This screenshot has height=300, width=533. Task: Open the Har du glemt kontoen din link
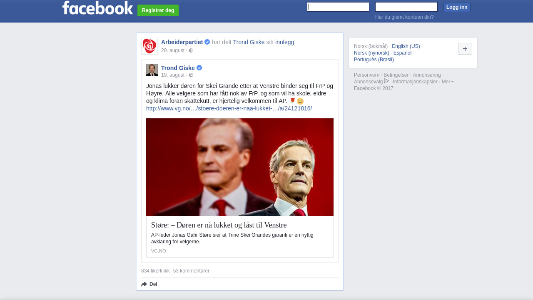[x=404, y=17]
